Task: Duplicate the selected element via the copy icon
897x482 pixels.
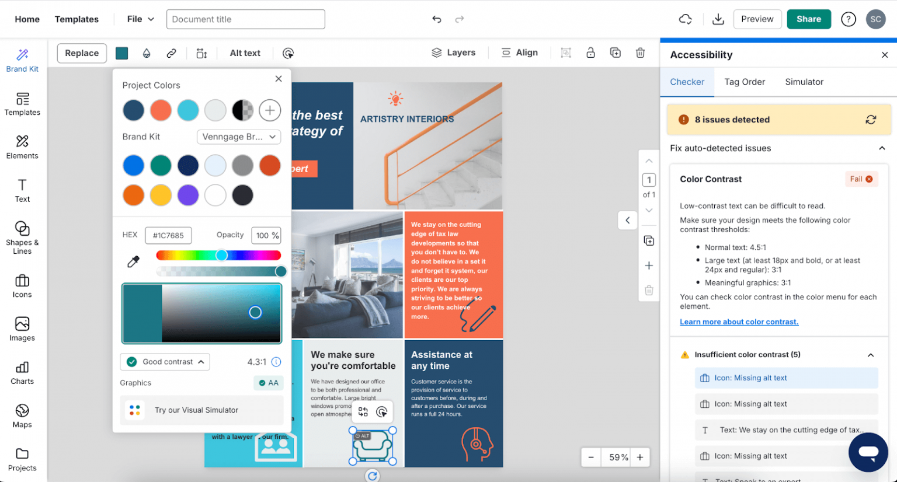Action: pos(616,53)
